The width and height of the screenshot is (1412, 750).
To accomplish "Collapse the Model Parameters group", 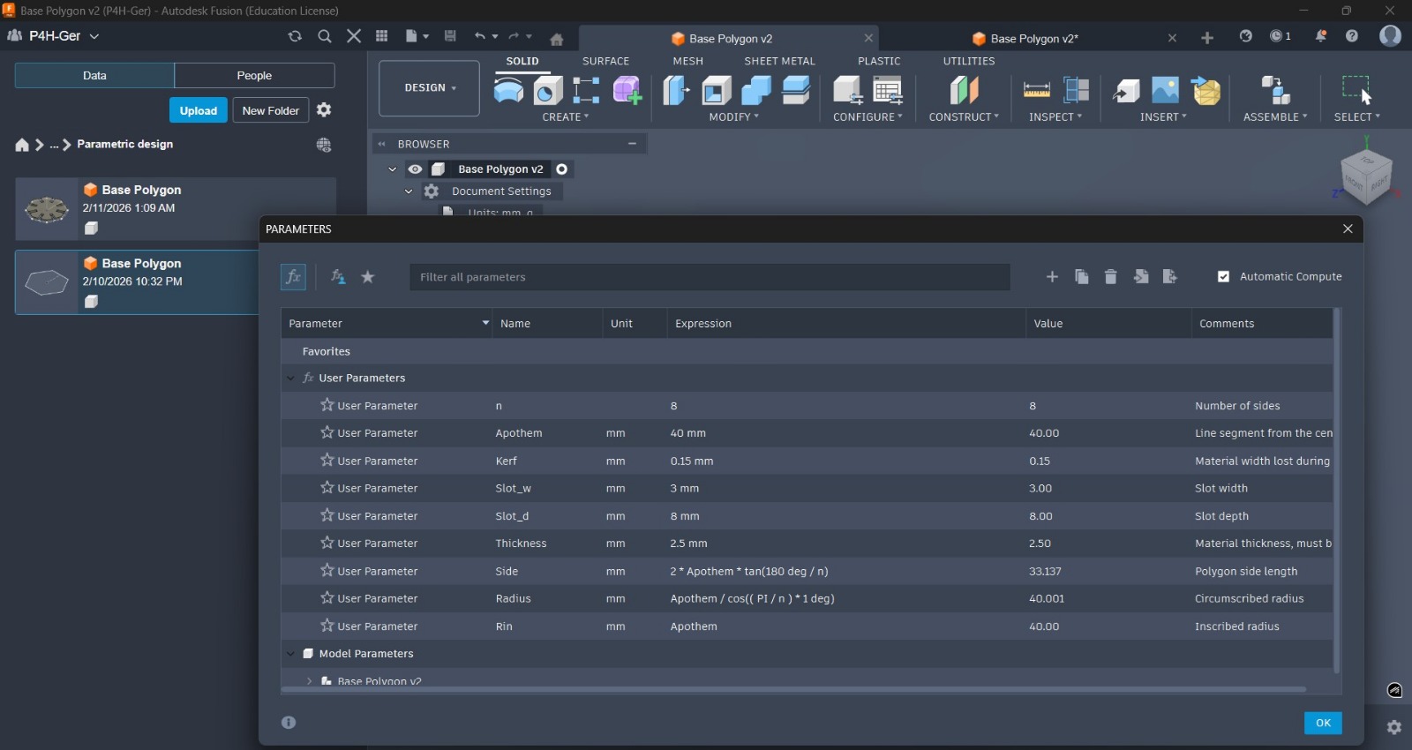I will [290, 654].
